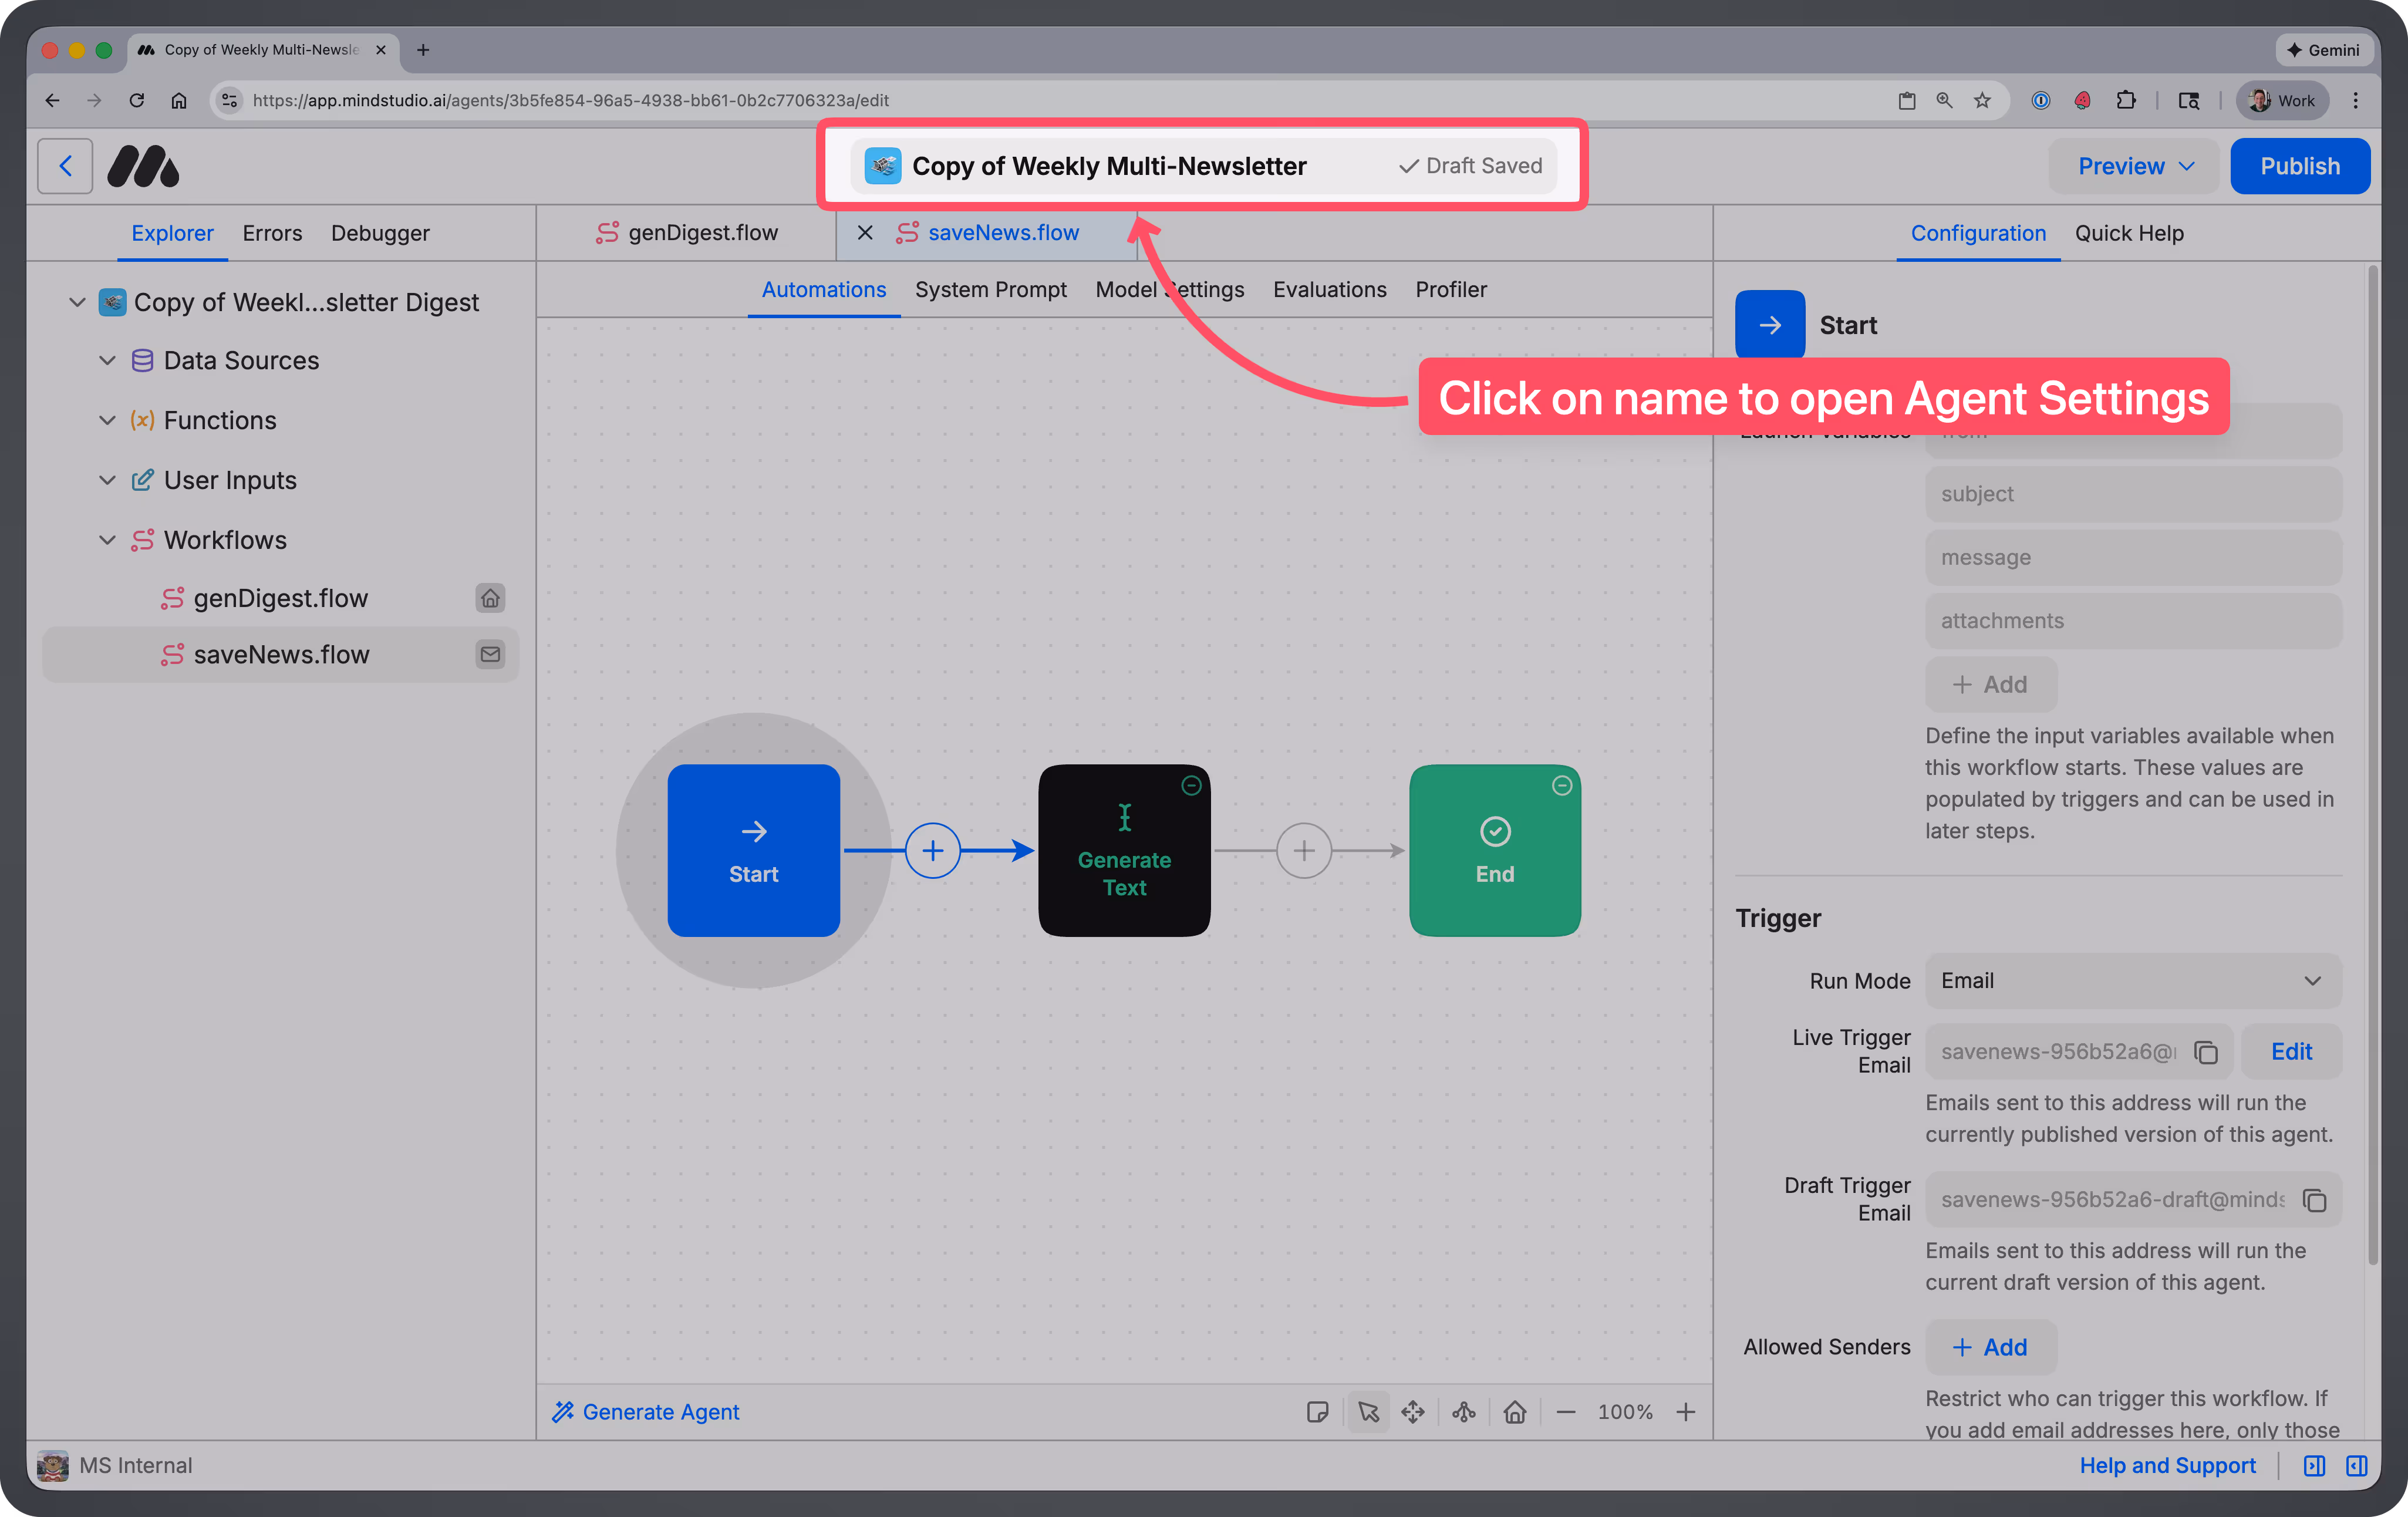
Task: Fit canvas view with the home icon
Action: (x=1515, y=1412)
